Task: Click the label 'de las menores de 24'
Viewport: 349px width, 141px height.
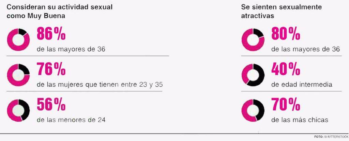Action: point(71,120)
